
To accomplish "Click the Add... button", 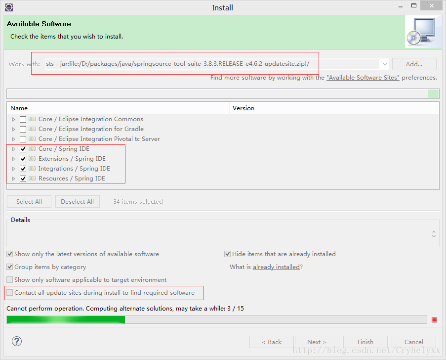I will (x=414, y=64).
